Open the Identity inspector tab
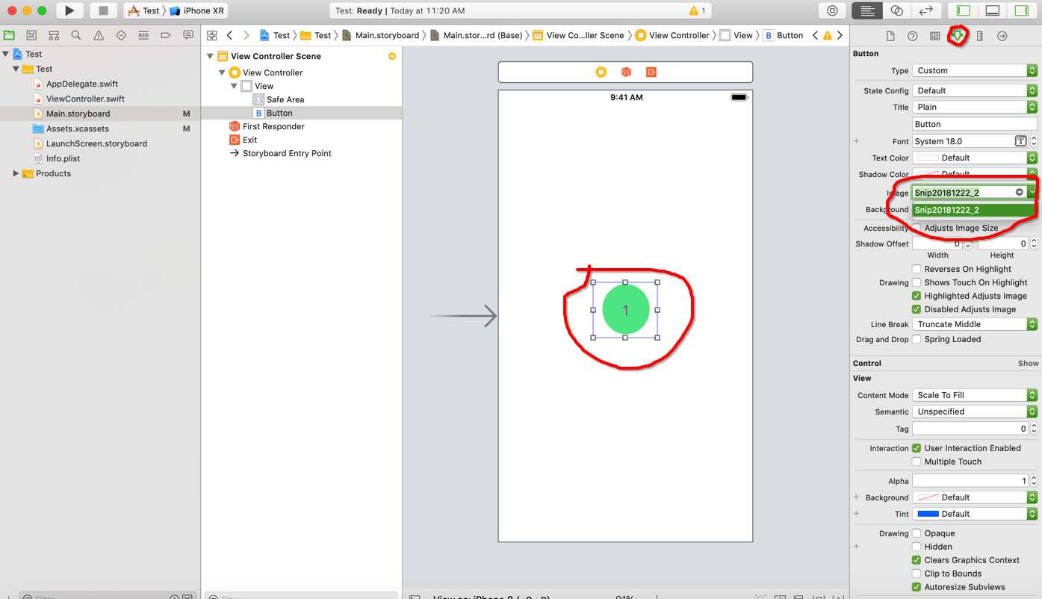Screen dimensions: 1042x599 [935, 36]
